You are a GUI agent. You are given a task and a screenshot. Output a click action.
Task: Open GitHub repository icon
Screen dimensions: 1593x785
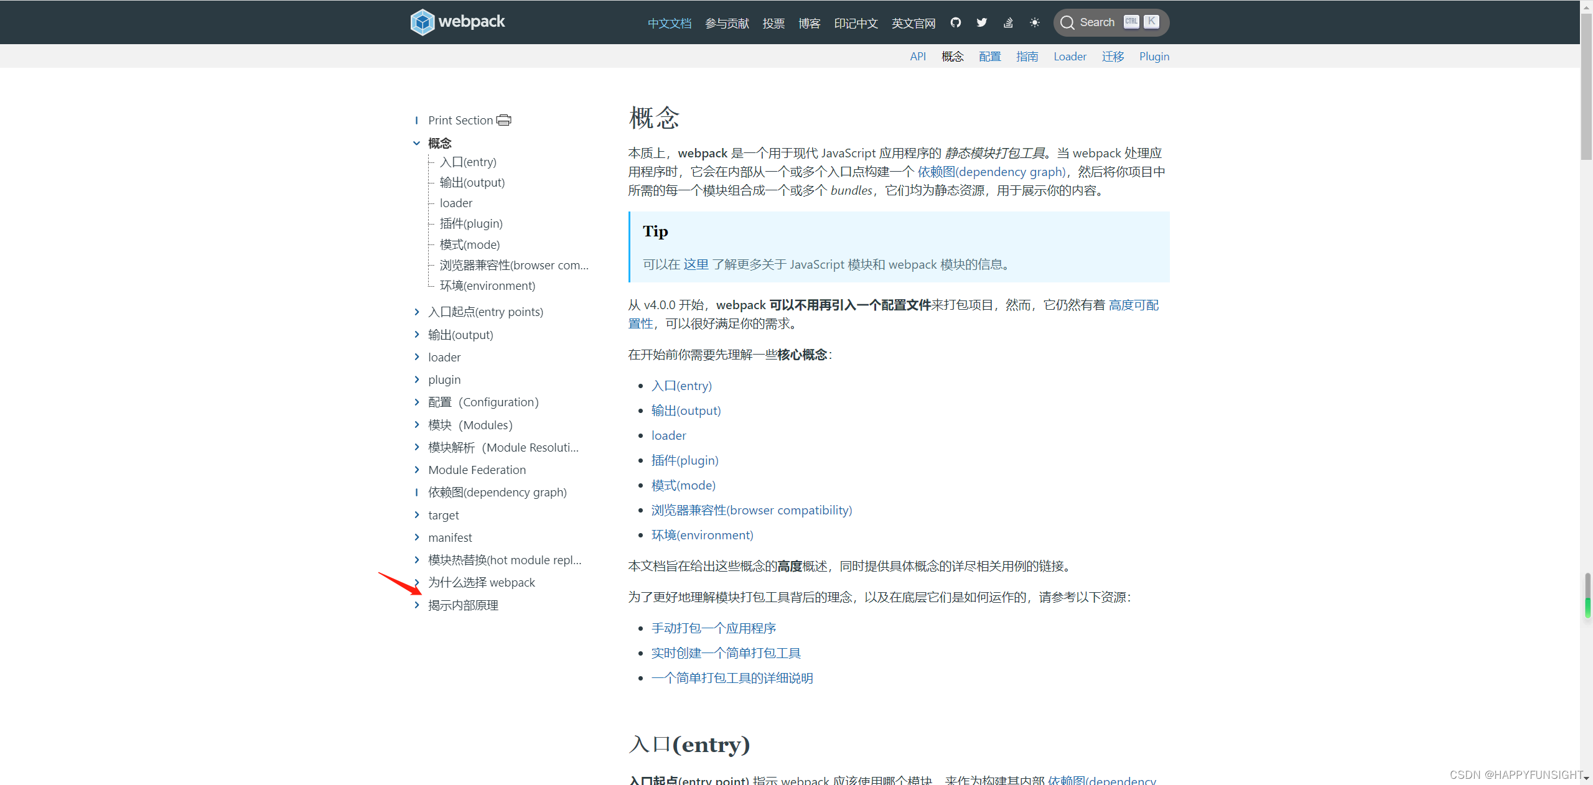coord(955,22)
